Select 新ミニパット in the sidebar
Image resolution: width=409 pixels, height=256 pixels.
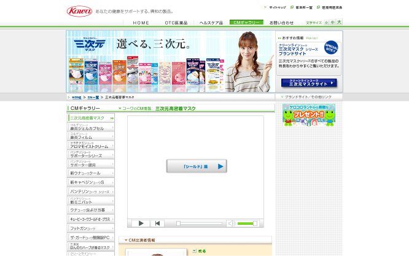(x=91, y=201)
